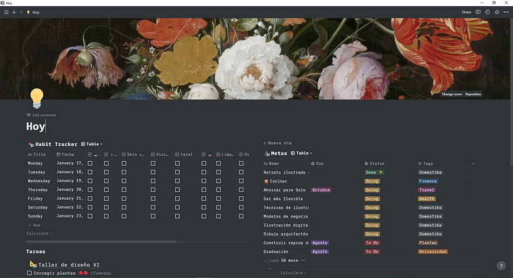Open Status dropdown for Cocinar row
The height and width of the screenshot is (278, 513).
[x=372, y=181]
